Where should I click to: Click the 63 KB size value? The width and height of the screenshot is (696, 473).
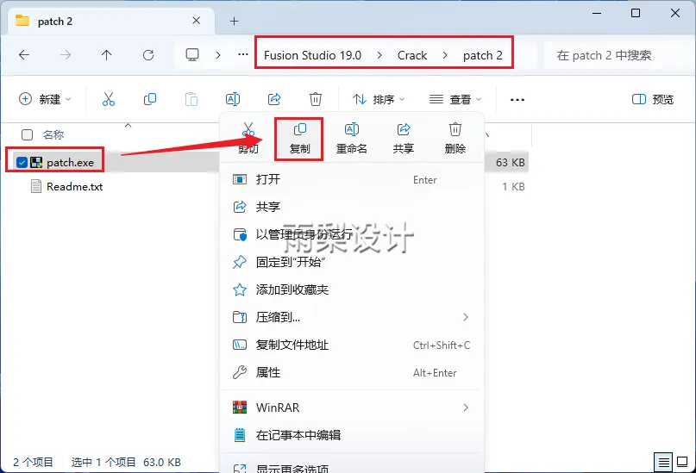(x=510, y=163)
